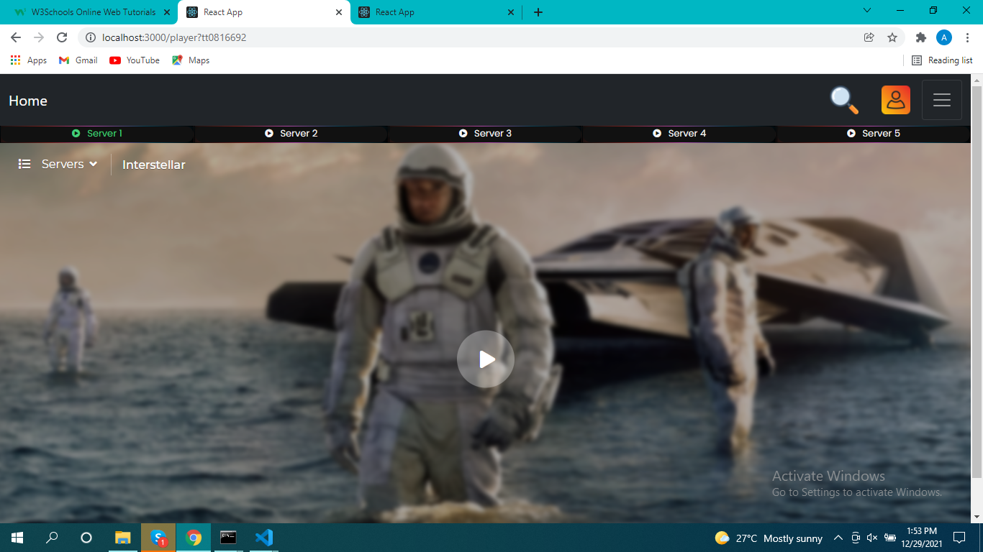Image resolution: width=983 pixels, height=552 pixels.
Task: Open the hamburger menu button
Action: click(942, 100)
